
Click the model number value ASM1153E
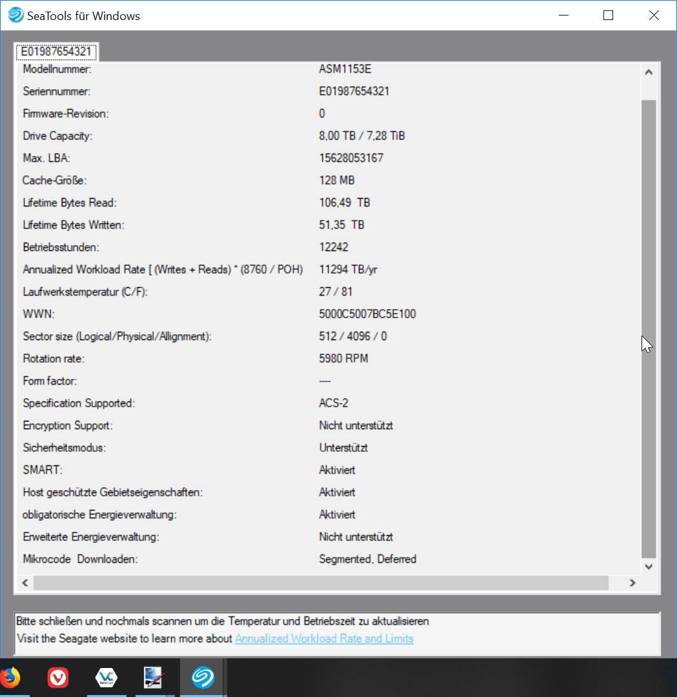(x=345, y=69)
